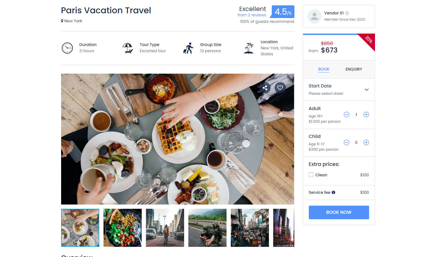Click the Service fee info icon
Viewport: 431px width, 257px height.
pyautogui.click(x=333, y=192)
